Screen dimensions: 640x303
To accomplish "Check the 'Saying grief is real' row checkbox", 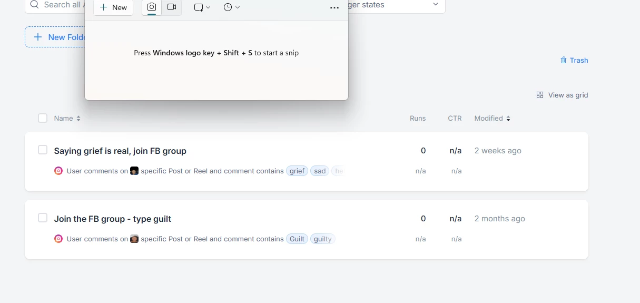I will pyautogui.click(x=43, y=150).
